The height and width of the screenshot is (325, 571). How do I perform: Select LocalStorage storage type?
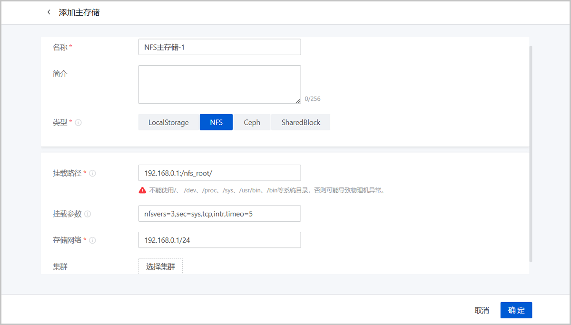point(168,122)
